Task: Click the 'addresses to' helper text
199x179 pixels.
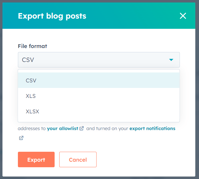Action: (x=32, y=128)
